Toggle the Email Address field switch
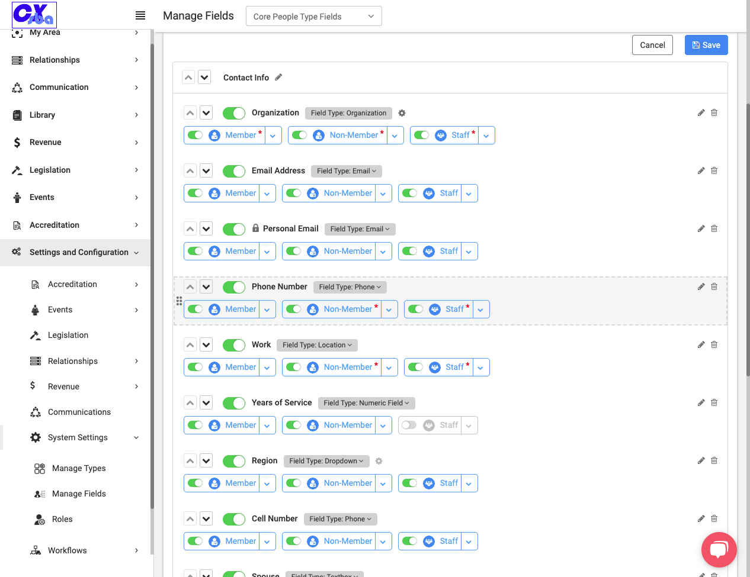Viewport: 750px width, 577px height. (x=234, y=171)
